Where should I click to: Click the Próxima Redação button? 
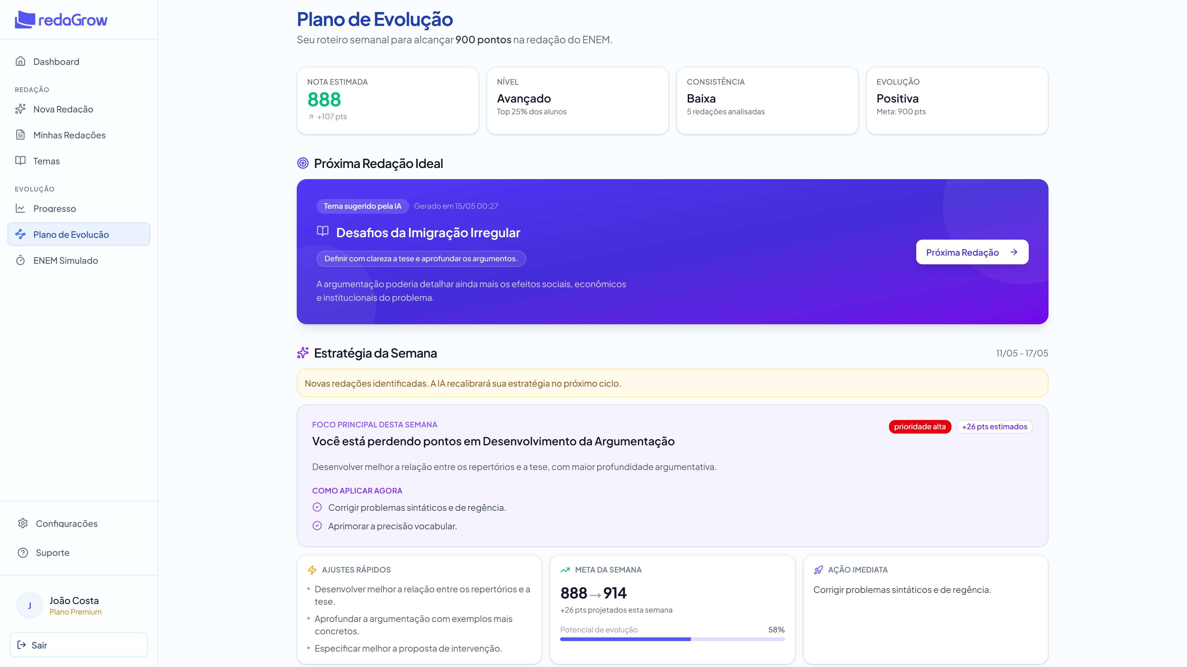click(x=972, y=252)
